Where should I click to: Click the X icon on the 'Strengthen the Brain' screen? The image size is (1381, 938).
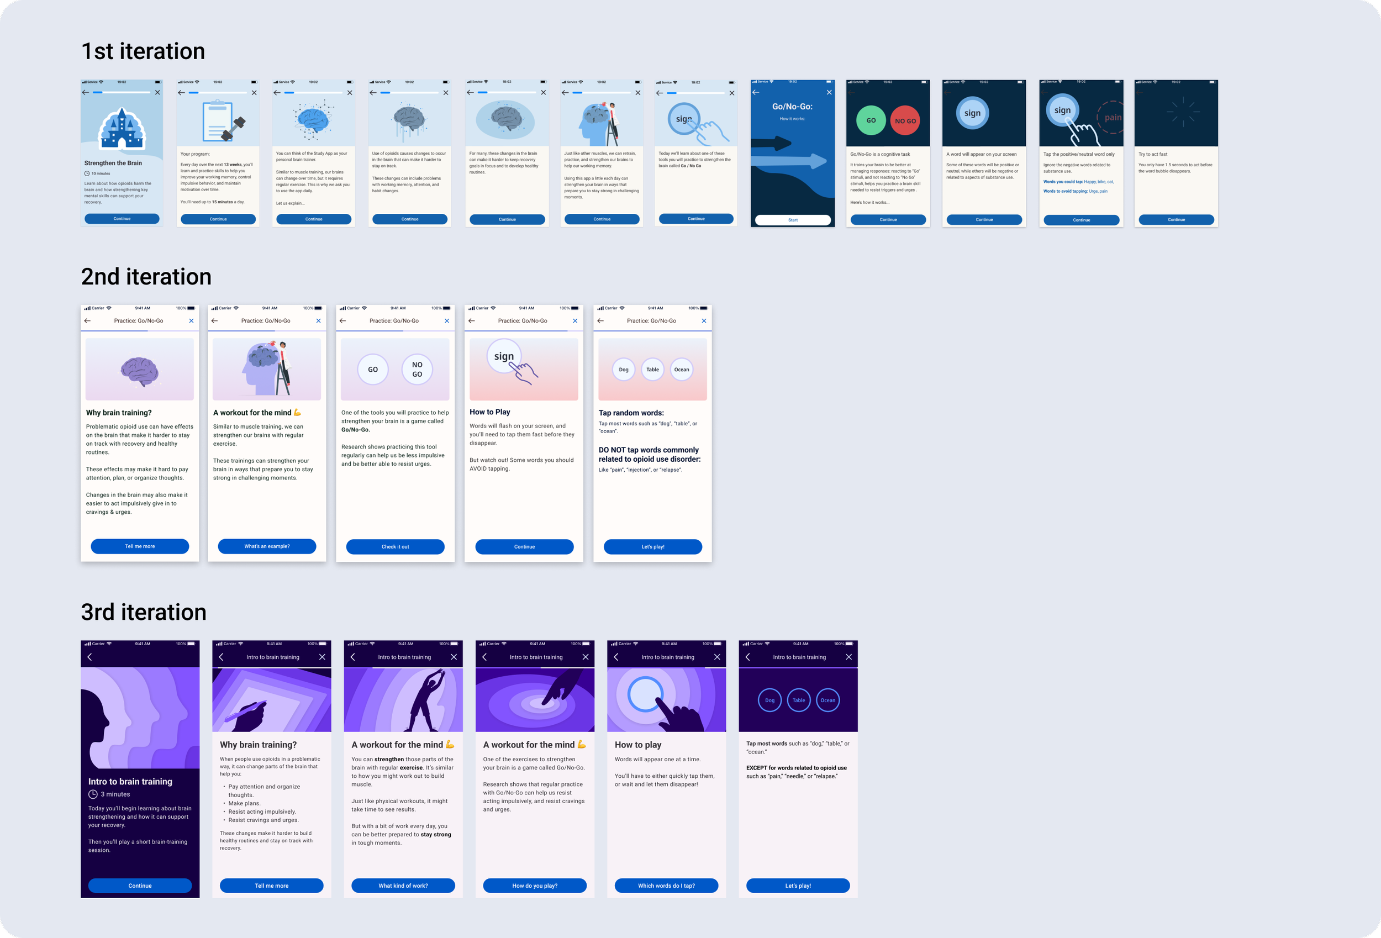coord(157,93)
